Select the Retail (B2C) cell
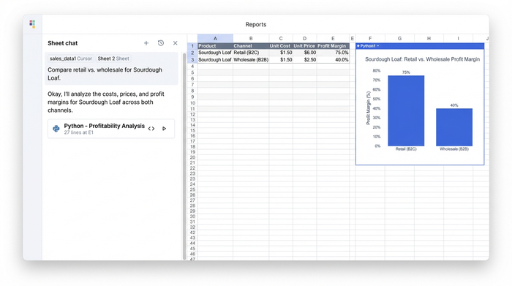The image size is (512, 286). click(251, 53)
